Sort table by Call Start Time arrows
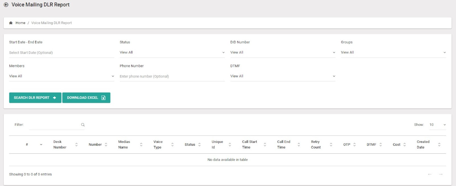Screen dimensions: 456x186 pyautogui.click(x=264, y=145)
